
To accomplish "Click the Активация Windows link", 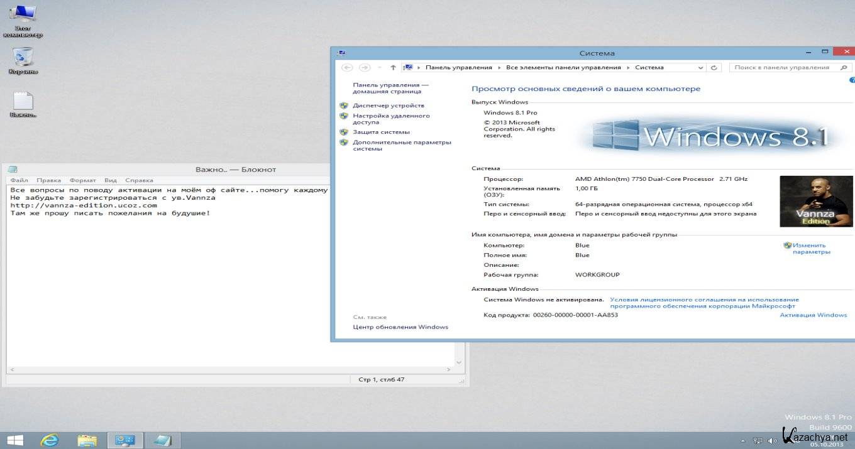I will click(x=813, y=315).
